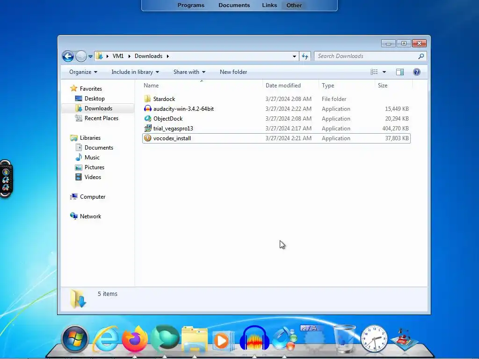Launch Windows Media Player from dock
This screenshot has height=359, width=479.
tap(224, 340)
